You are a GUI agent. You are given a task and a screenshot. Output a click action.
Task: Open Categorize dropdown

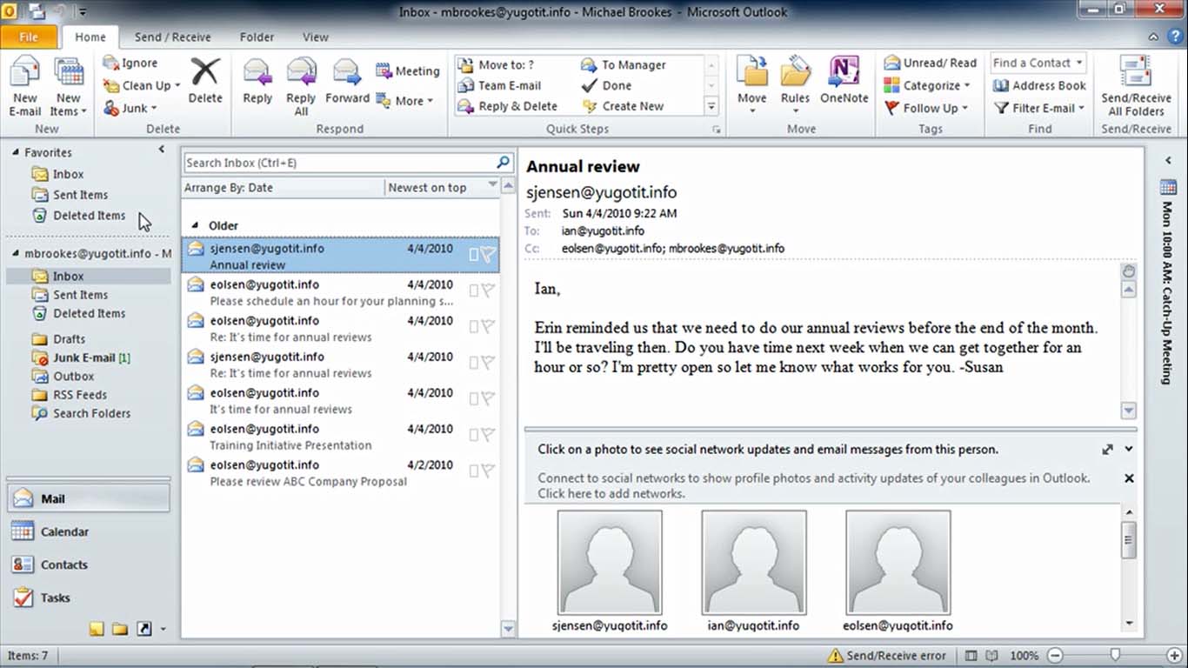click(928, 85)
